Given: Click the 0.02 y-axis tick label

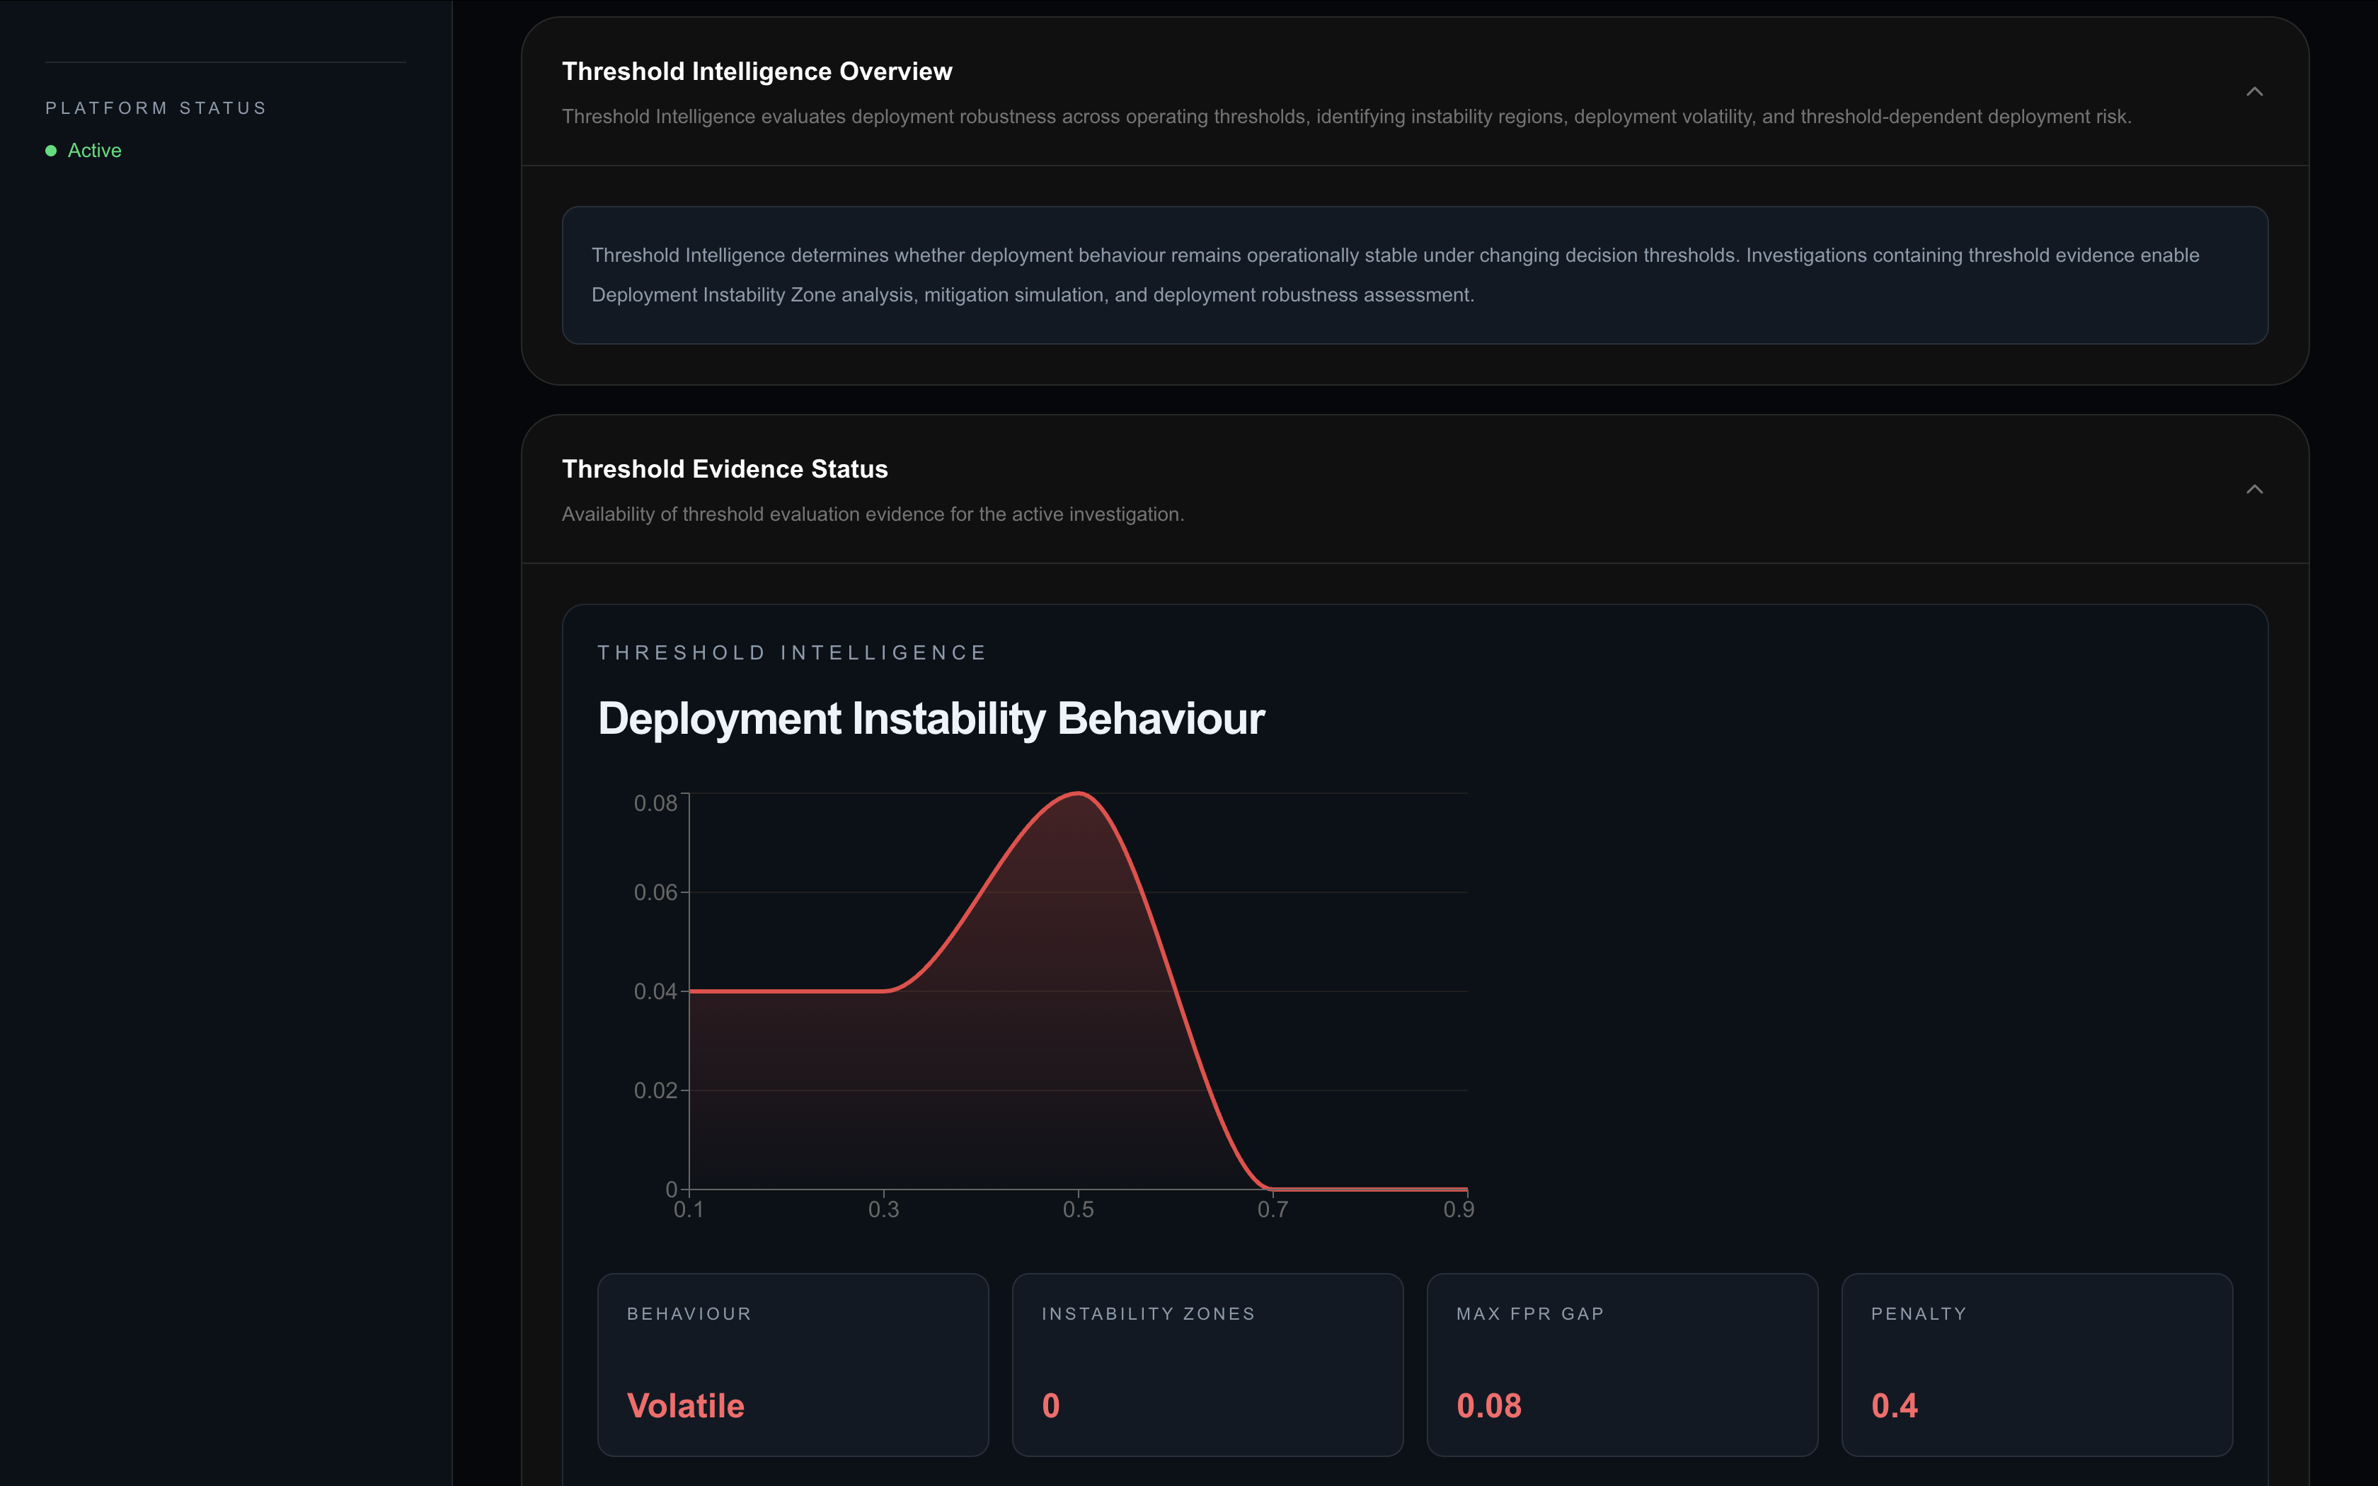Looking at the screenshot, I should pos(655,1090).
